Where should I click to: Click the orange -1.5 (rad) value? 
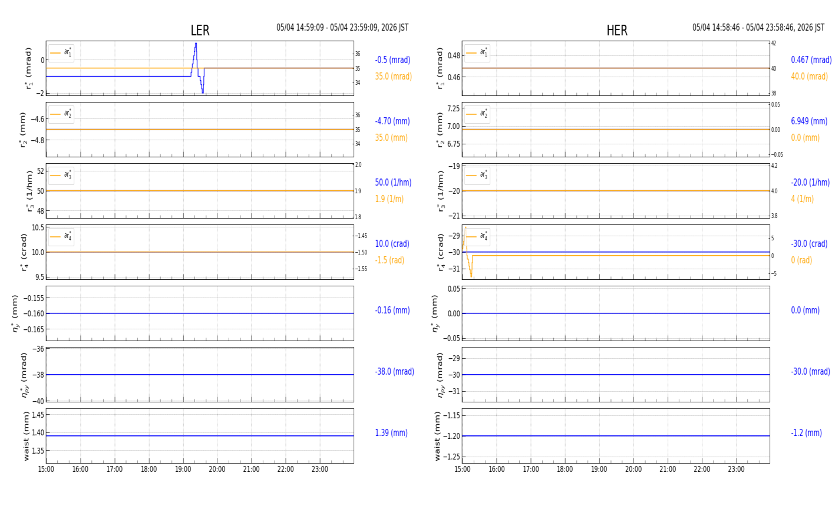(389, 260)
